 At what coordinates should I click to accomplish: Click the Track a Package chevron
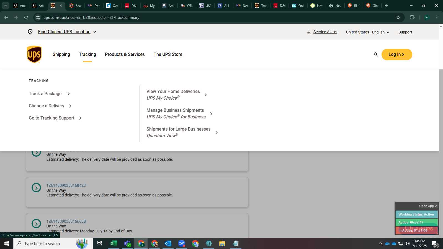coord(69,94)
